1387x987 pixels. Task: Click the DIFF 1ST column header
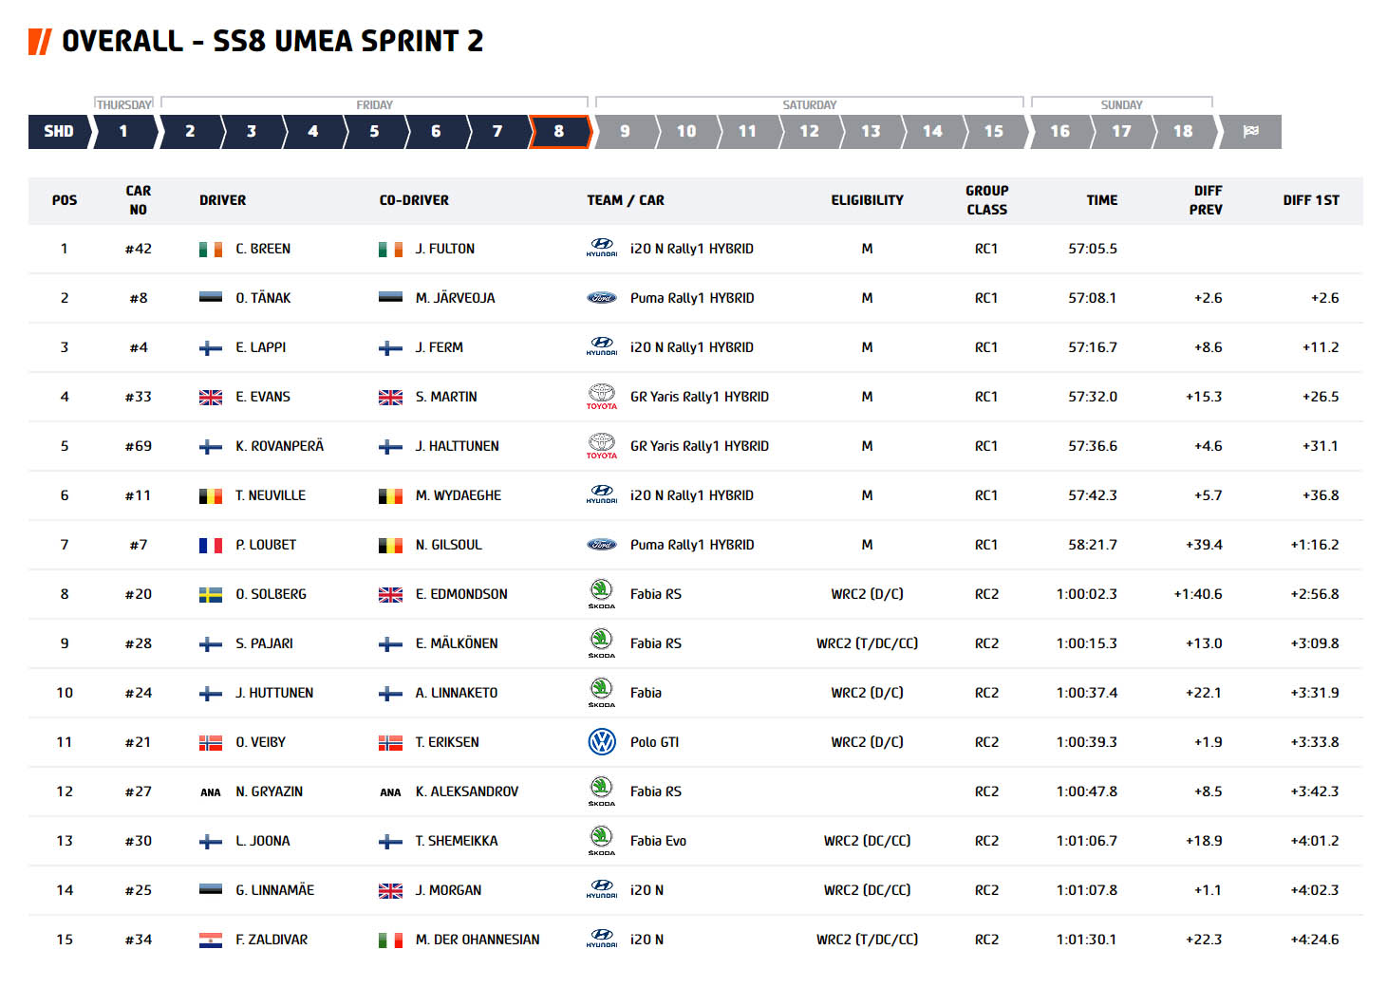[1311, 200]
